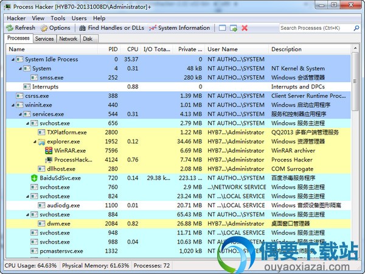Collapse svchost.exe PID 824 node
Viewport: 365px width, 274px height.
(x=27, y=197)
